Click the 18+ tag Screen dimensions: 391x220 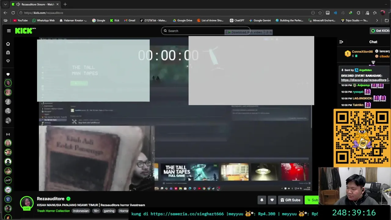pos(96,211)
